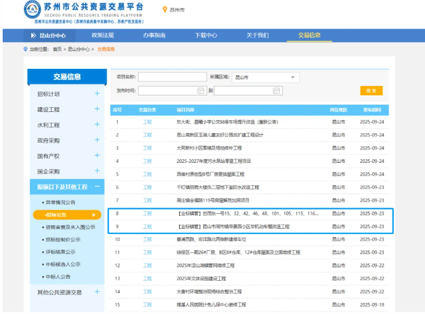Open the 下载中心 menu
The height and width of the screenshot is (314, 425).
click(207, 35)
